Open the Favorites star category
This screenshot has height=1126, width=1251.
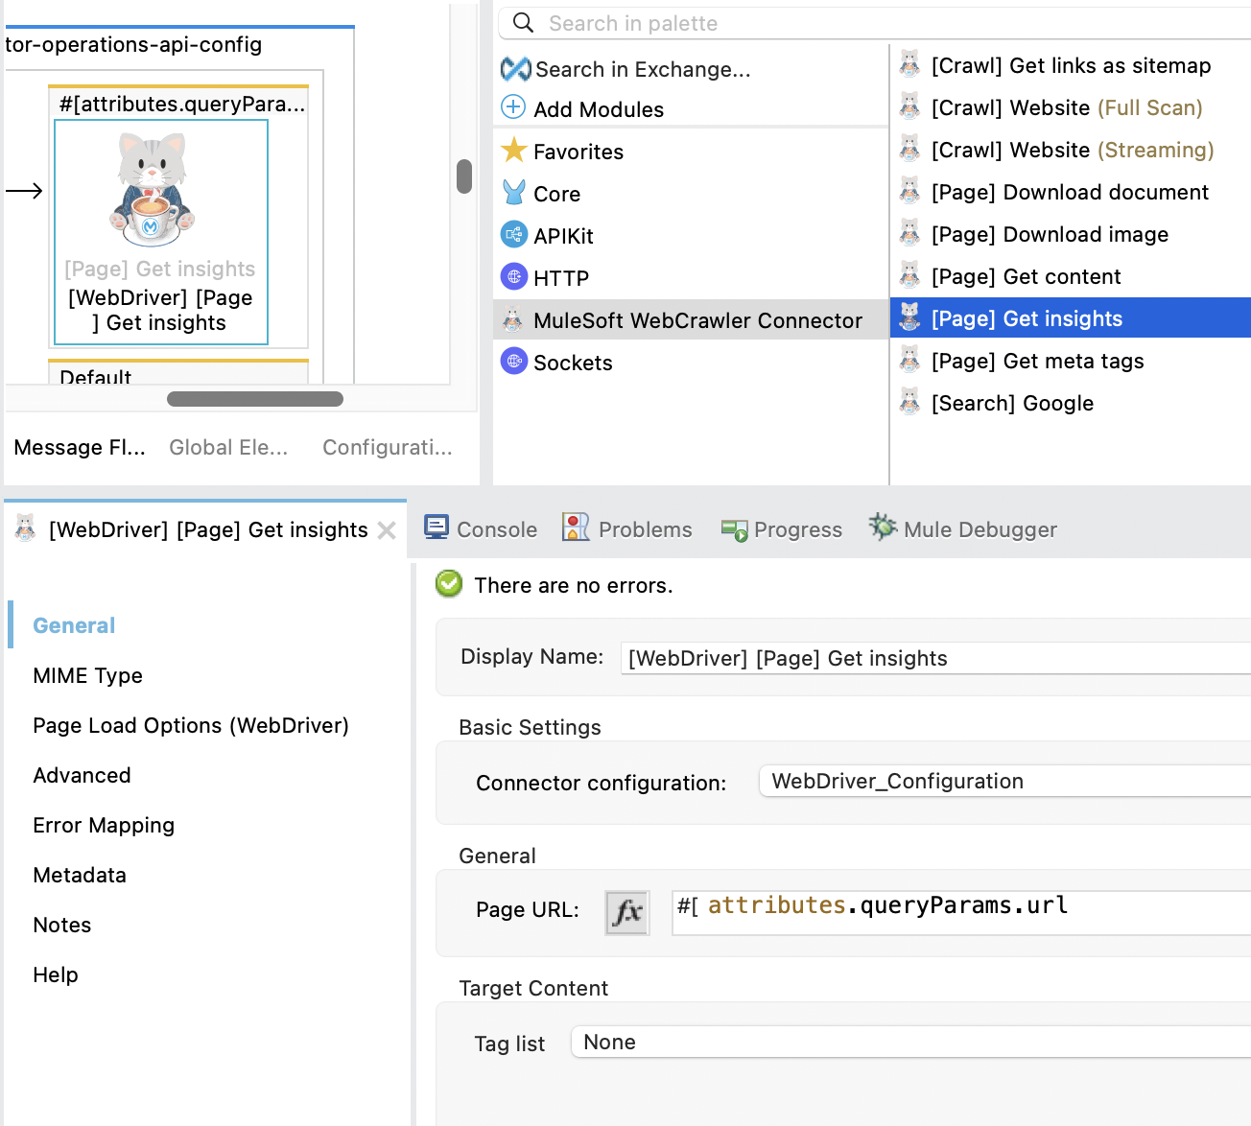[x=514, y=150]
